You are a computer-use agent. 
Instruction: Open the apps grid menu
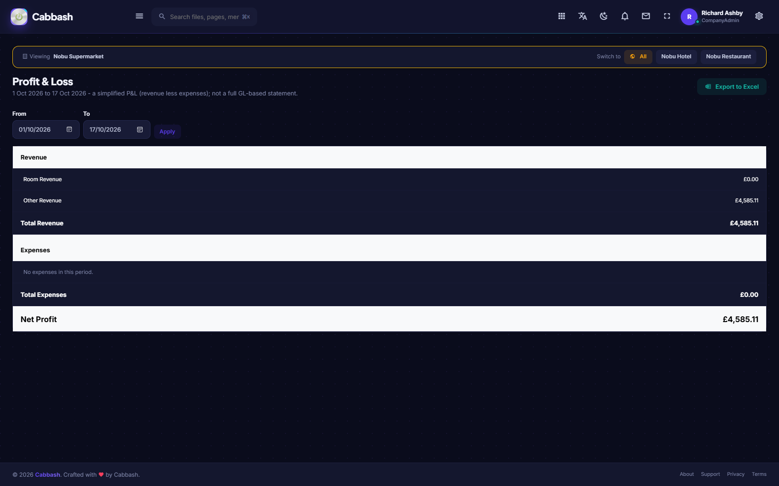(x=562, y=16)
